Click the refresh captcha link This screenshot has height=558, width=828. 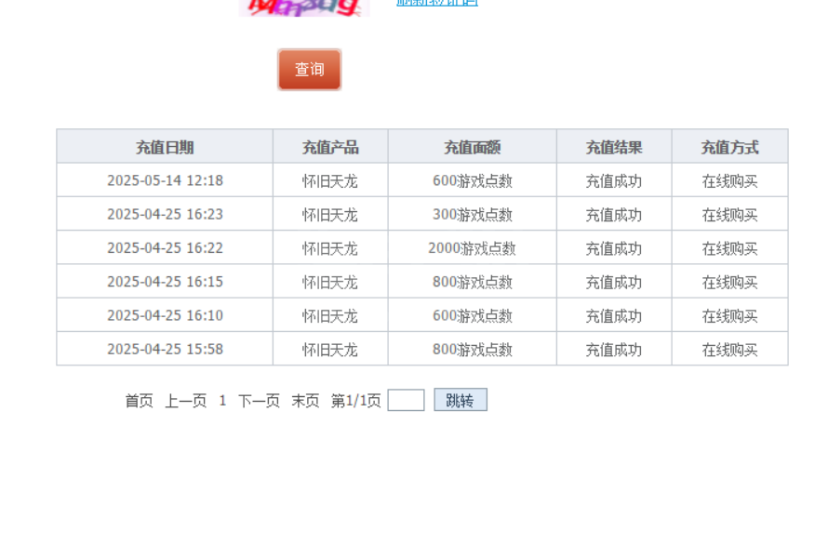click(x=436, y=3)
